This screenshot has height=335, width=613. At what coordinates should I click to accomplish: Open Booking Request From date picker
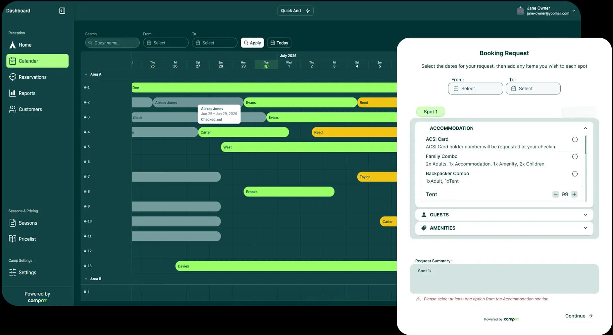point(475,89)
